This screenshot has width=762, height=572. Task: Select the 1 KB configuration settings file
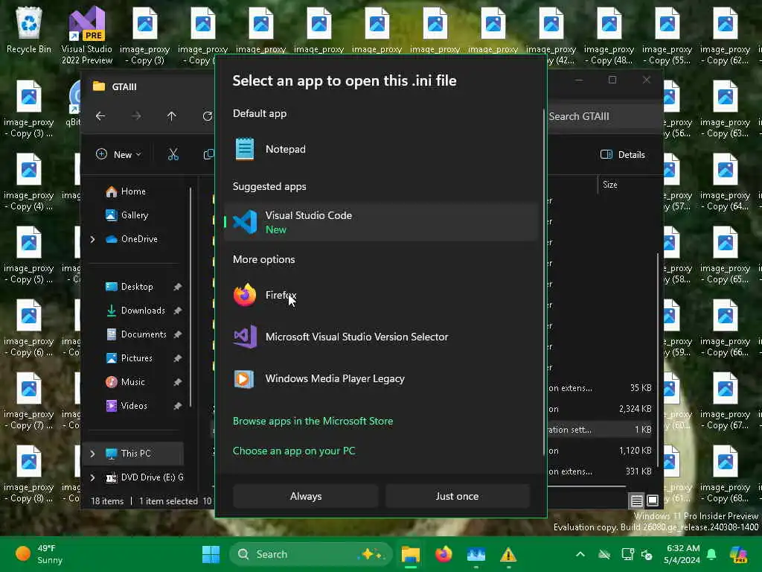click(x=601, y=430)
